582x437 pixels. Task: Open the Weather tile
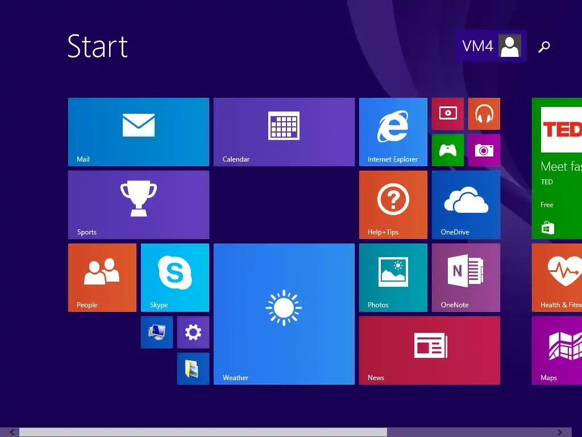coord(284,314)
